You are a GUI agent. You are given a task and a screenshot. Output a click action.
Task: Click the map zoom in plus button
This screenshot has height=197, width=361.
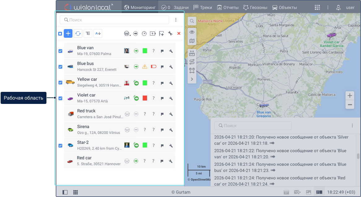(x=350, y=96)
